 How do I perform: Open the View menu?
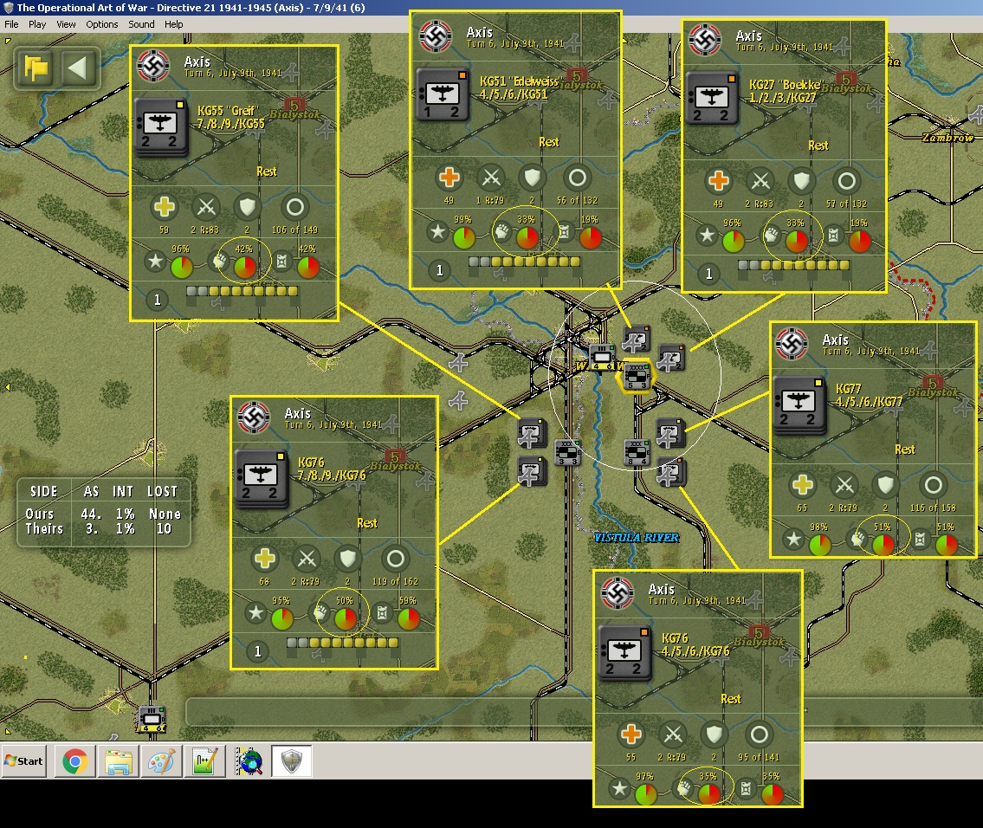(66, 24)
